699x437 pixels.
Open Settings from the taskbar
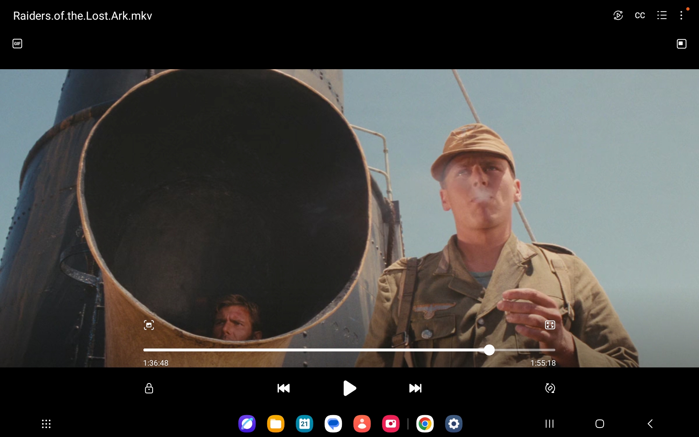pos(454,424)
